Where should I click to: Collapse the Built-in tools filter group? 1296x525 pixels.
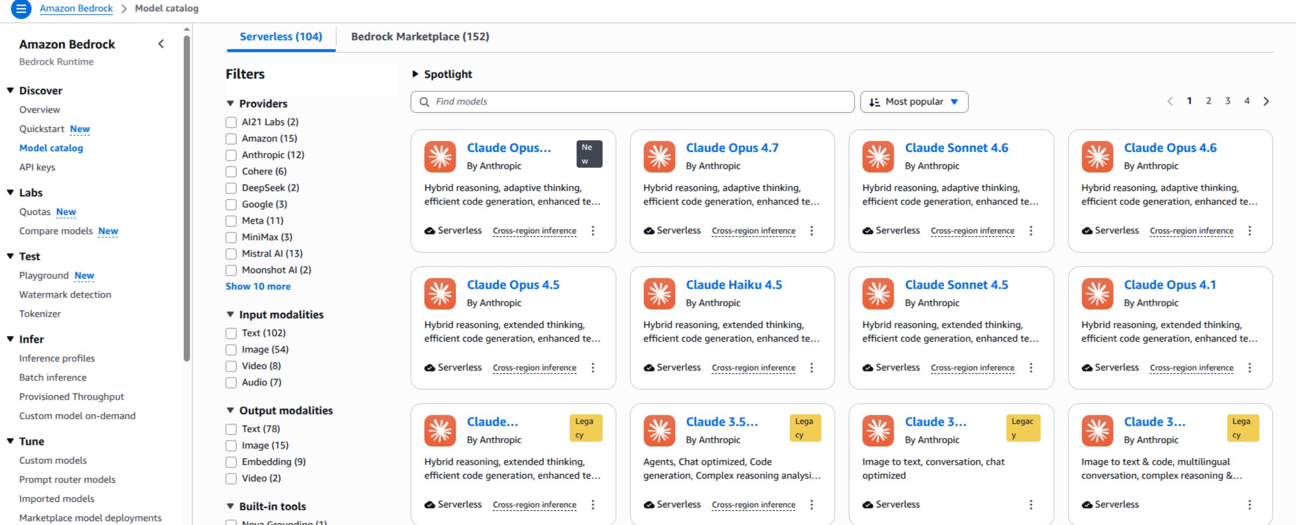(x=230, y=506)
